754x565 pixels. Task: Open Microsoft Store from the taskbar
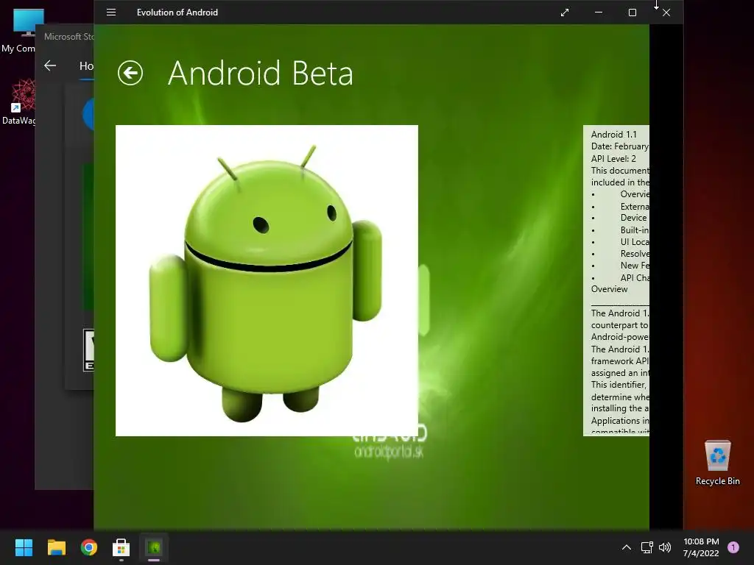pos(121,547)
